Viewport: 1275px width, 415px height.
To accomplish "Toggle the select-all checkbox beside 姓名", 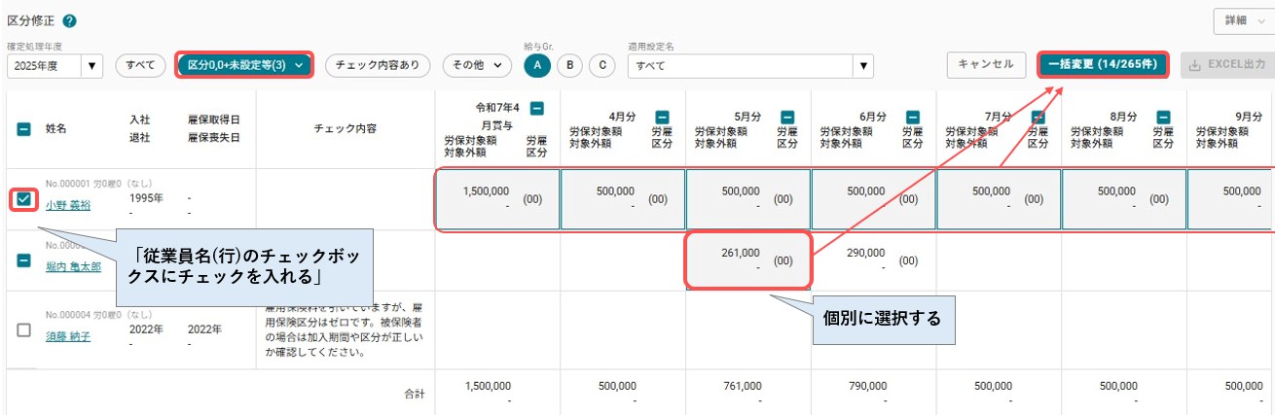I will coord(24,128).
